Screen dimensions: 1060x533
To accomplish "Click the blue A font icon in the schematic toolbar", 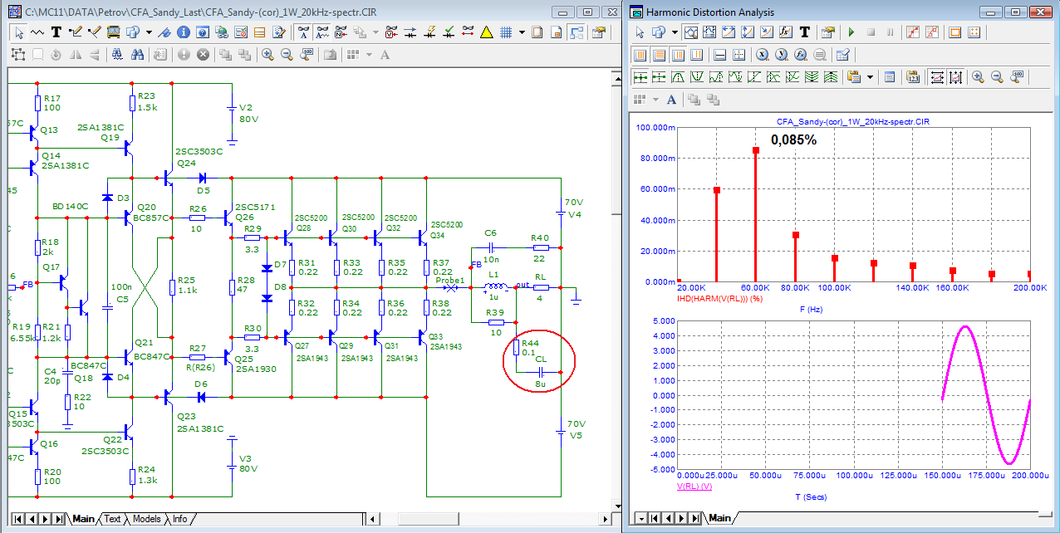I will coord(385,55).
